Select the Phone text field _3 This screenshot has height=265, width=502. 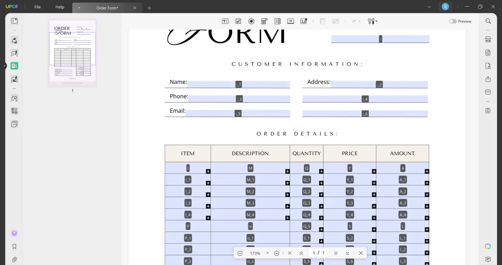pos(239,99)
